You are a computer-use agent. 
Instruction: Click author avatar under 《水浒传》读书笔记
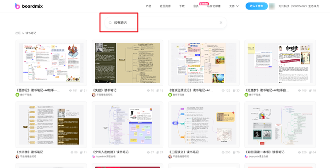tap(17, 157)
